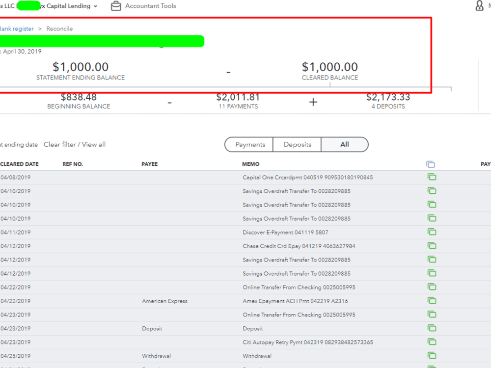Click the $838.48 beginning balance
Viewport: 491px width, 368px height.
coord(79,97)
